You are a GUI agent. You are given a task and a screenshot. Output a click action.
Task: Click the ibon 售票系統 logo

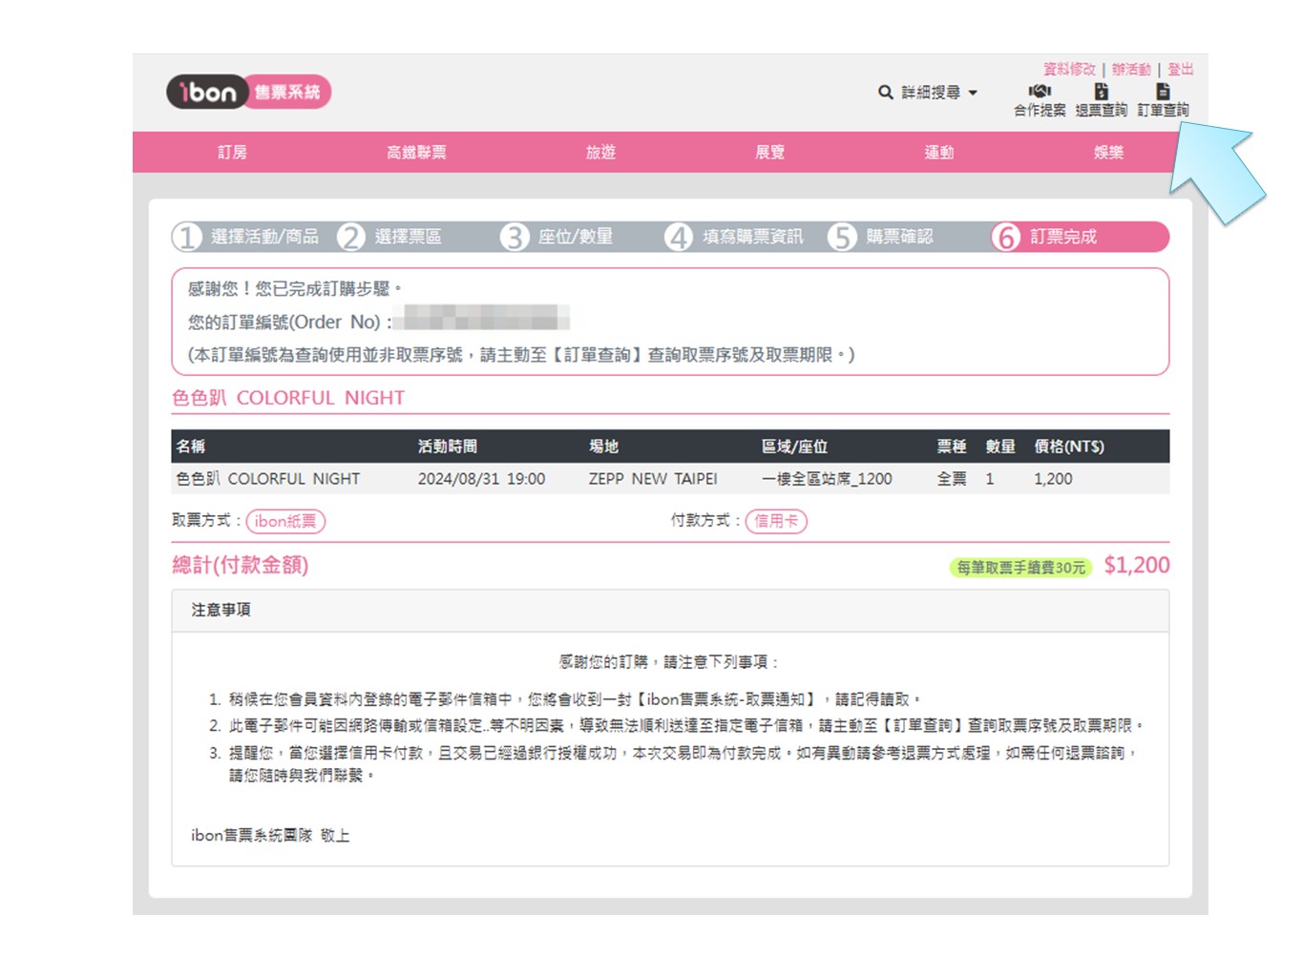(248, 92)
